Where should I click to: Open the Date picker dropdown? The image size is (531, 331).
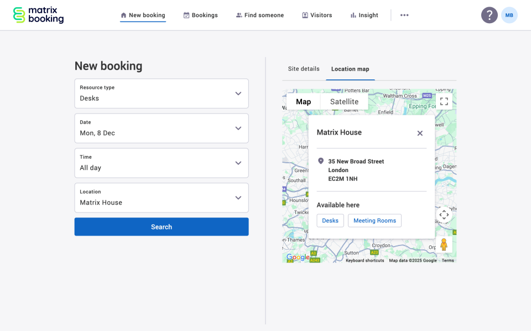[238, 128]
